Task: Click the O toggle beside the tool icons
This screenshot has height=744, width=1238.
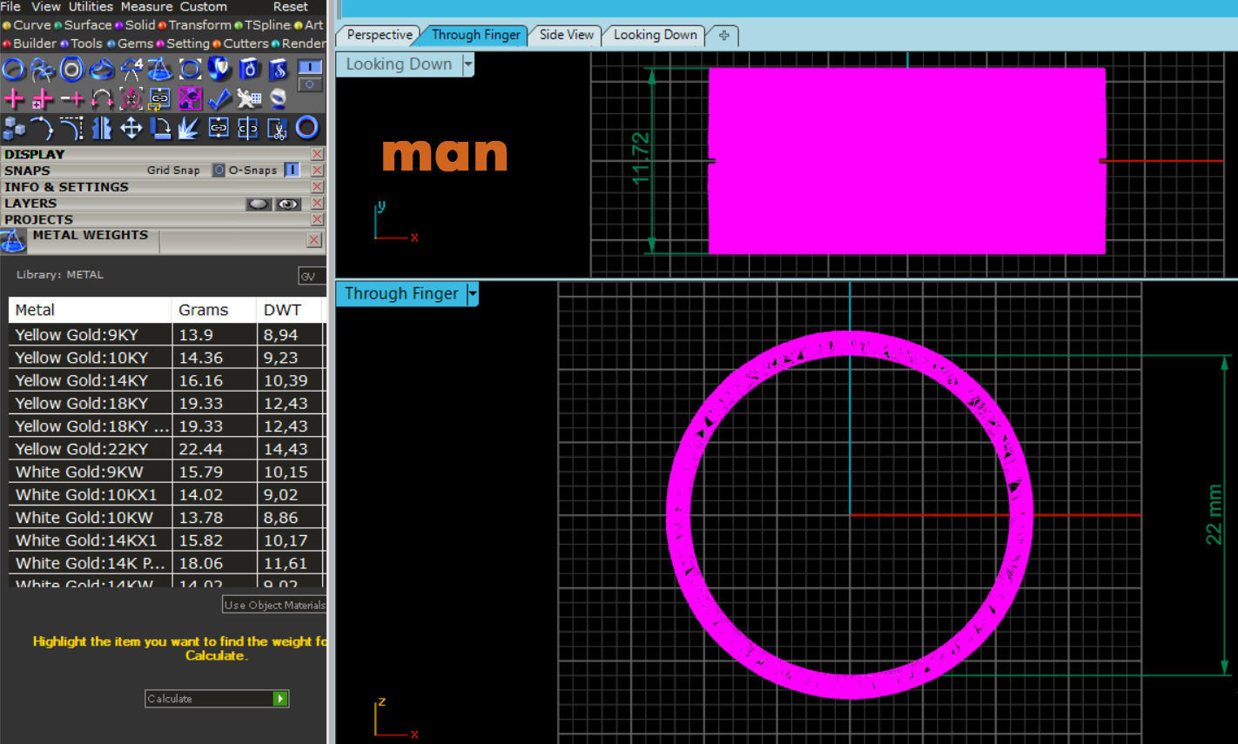Action: click(311, 84)
